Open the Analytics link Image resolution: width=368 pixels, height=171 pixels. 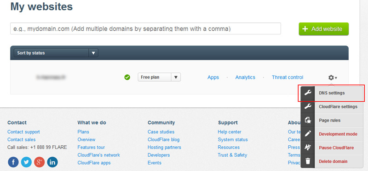pos(245,77)
